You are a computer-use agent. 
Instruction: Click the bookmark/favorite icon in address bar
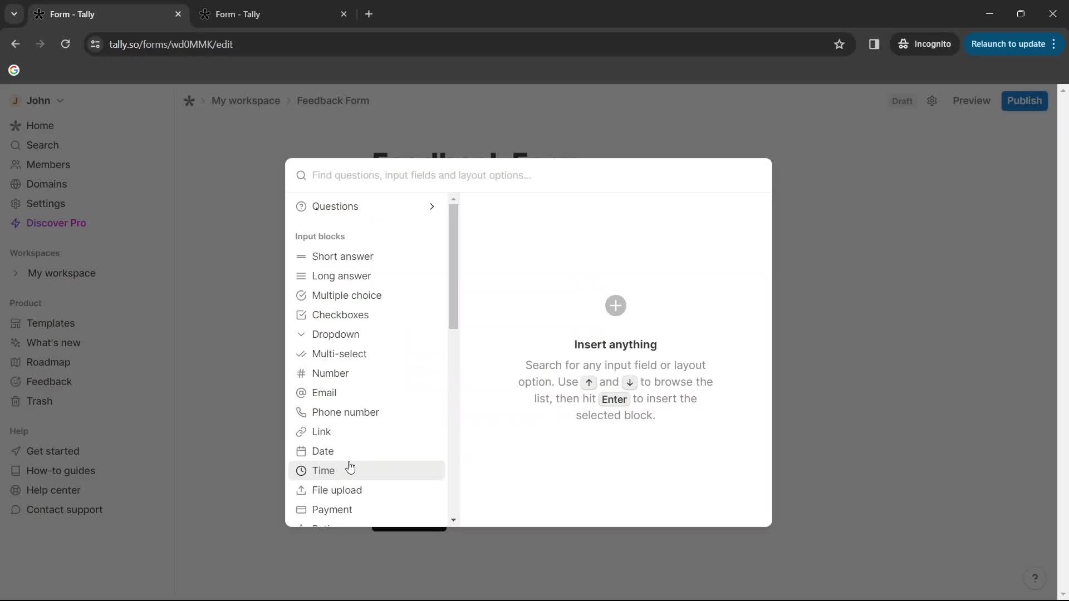(x=839, y=44)
